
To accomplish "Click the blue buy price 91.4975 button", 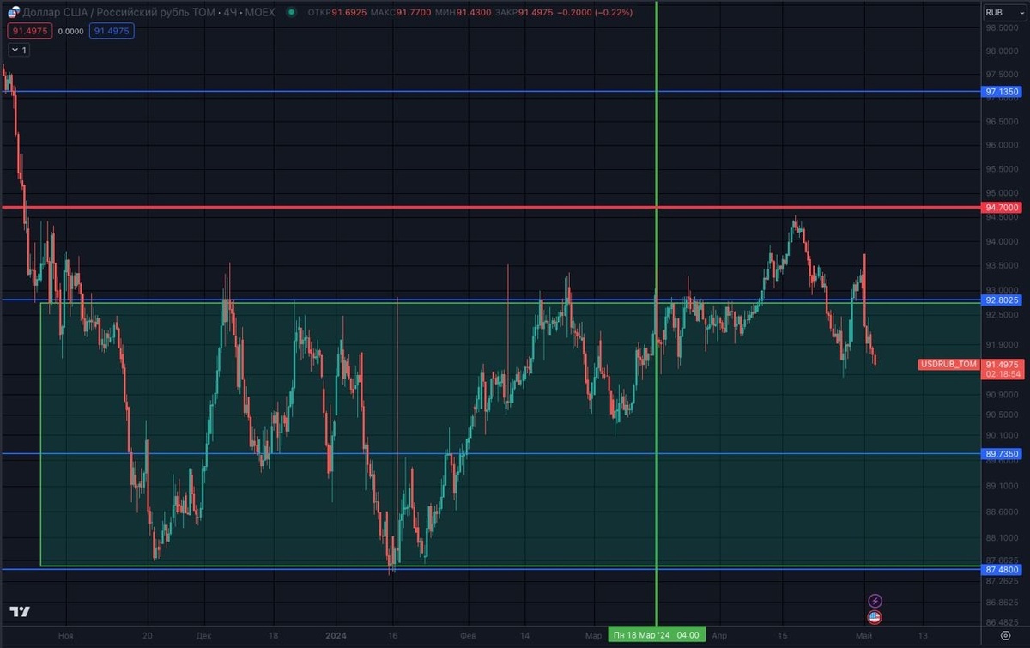I will click(x=112, y=30).
